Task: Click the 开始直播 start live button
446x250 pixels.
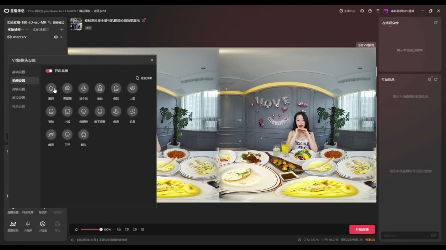Action: pos(362,230)
